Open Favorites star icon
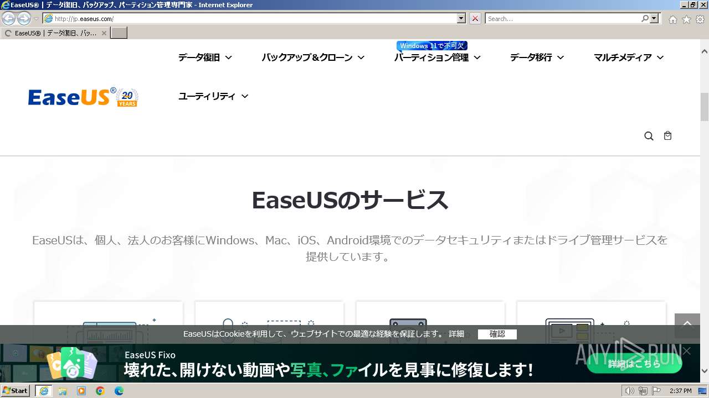Image resolution: width=709 pixels, height=398 pixels. click(686, 19)
